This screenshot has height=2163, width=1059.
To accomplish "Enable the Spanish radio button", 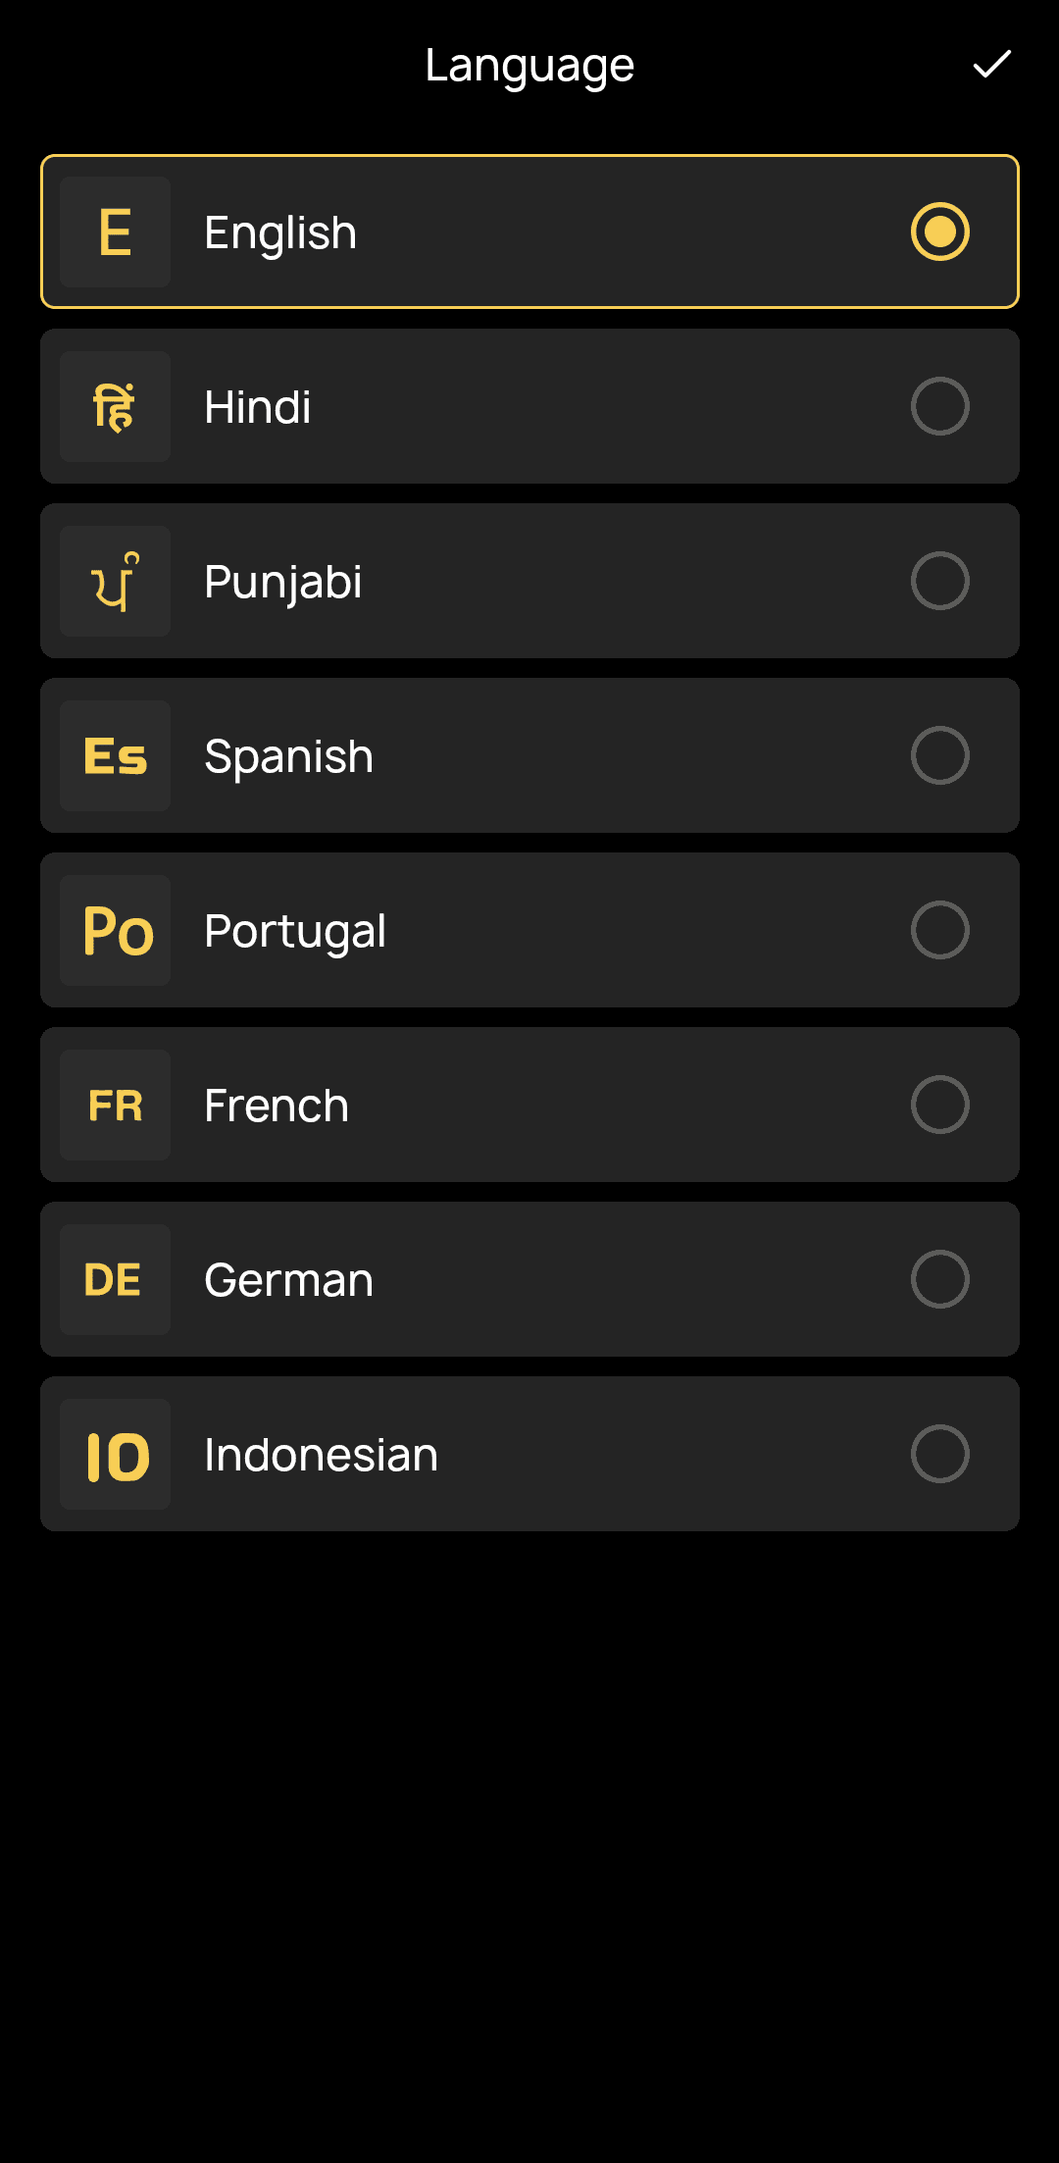I will pos(939,755).
